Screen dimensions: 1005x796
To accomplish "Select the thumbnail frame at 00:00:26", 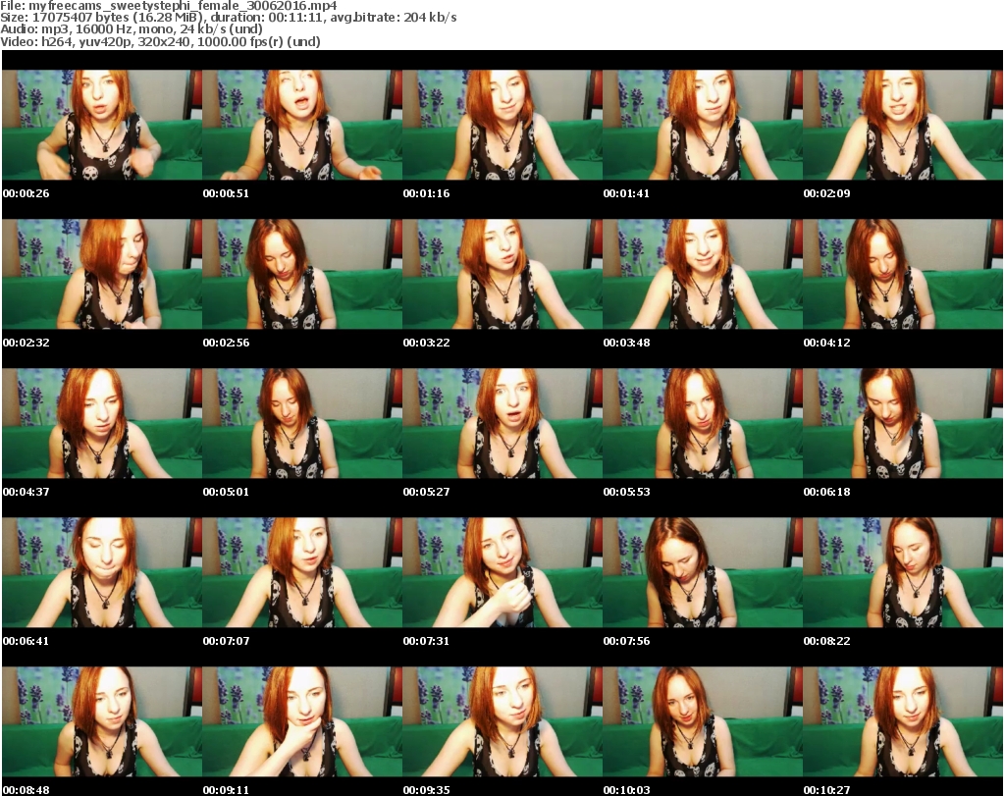I will click(102, 125).
